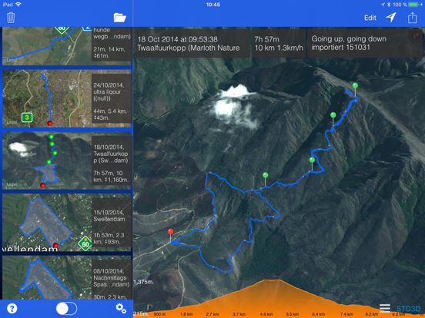Select the red start pin on map
425x318 pixels.
tap(170, 231)
